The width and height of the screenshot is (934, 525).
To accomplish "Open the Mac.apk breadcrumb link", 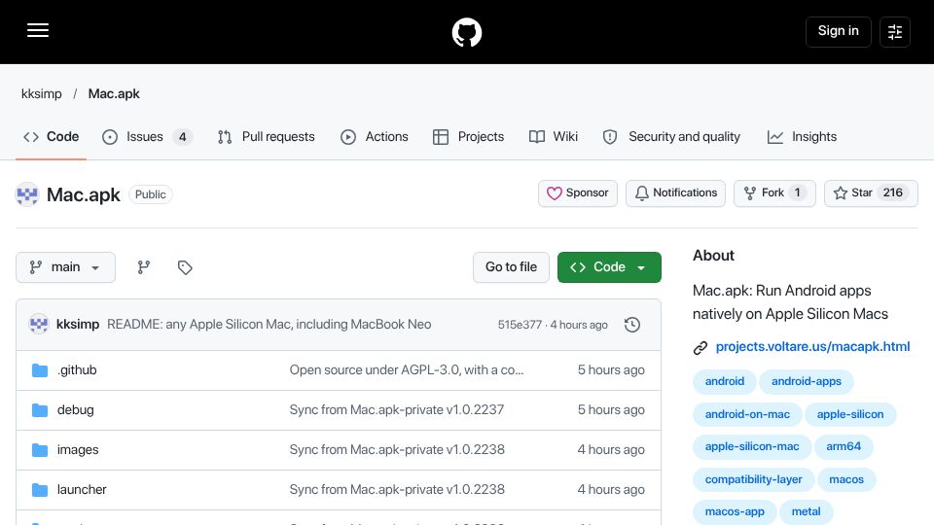I will click(x=114, y=94).
